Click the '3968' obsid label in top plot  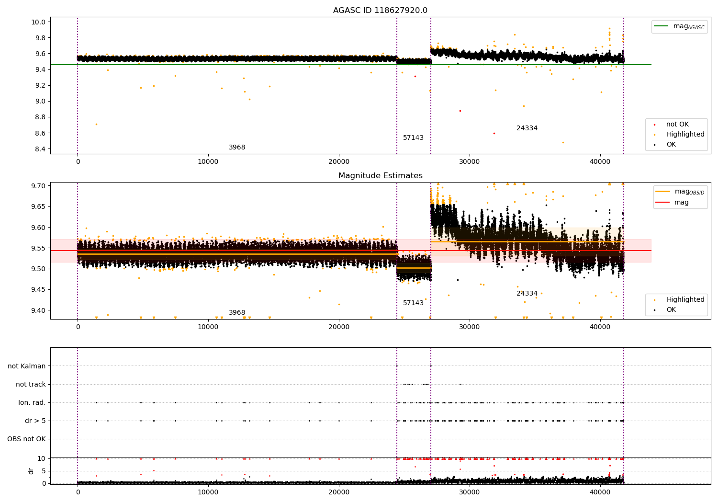click(x=237, y=148)
